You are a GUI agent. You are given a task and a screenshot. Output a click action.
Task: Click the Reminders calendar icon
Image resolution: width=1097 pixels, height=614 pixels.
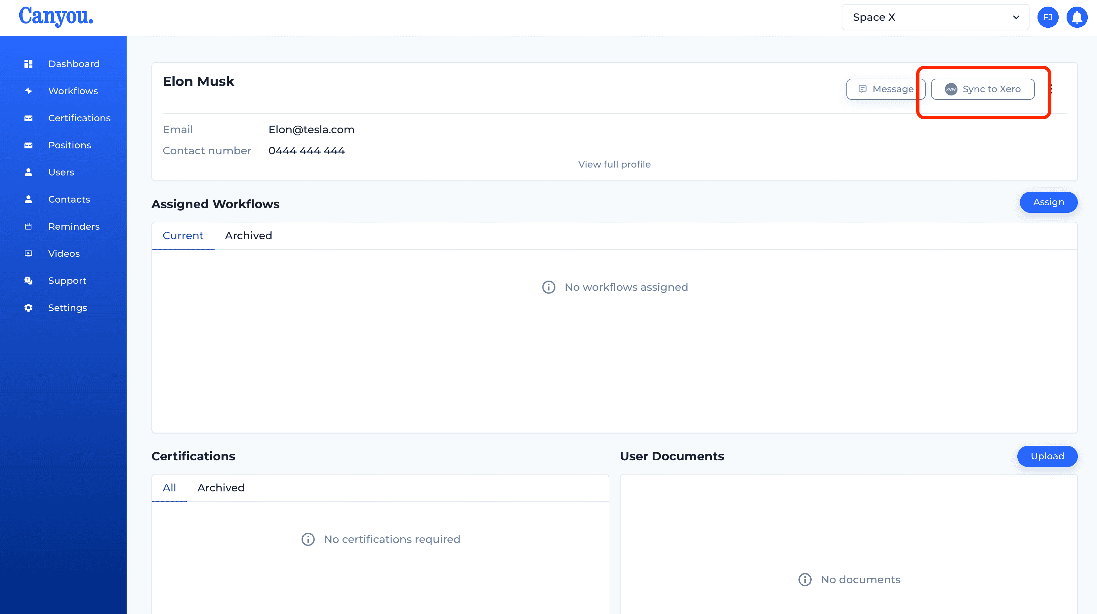click(28, 226)
